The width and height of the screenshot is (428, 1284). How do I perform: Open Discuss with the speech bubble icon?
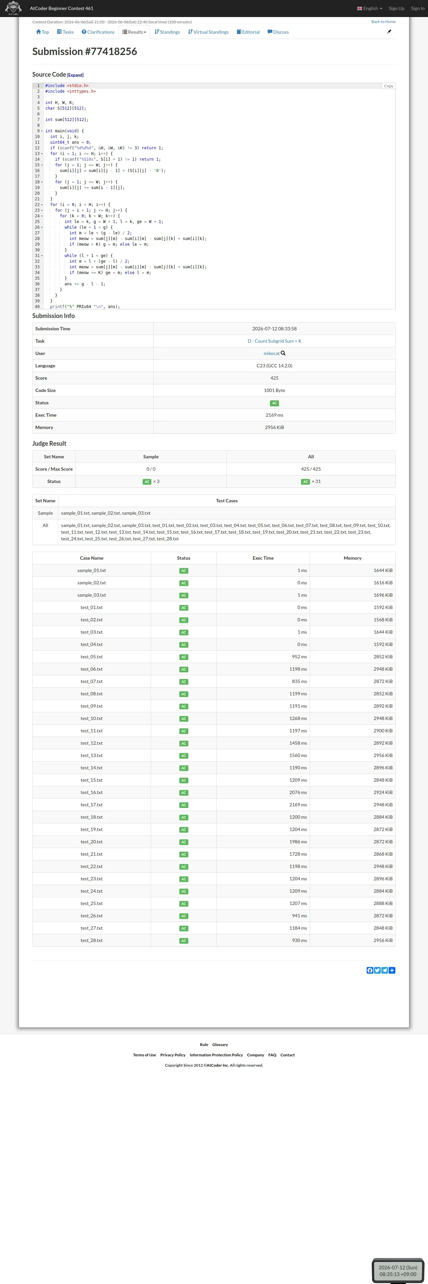(278, 32)
